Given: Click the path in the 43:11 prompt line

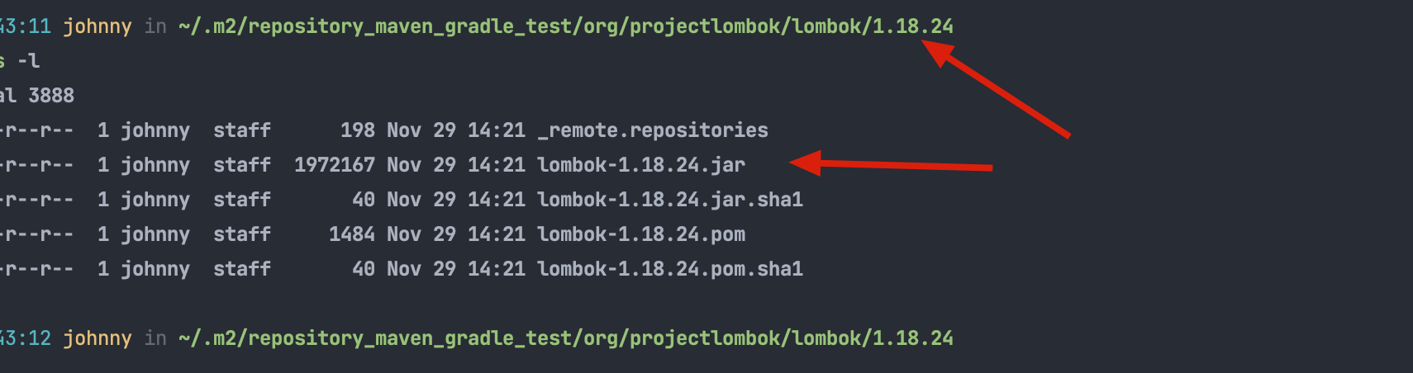Looking at the screenshot, I should pyautogui.click(x=566, y=26).
